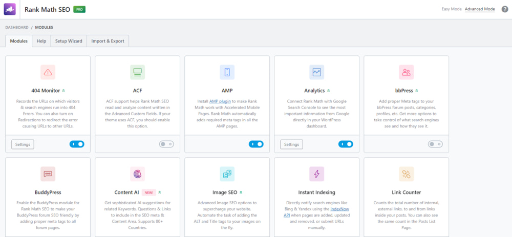The width and height of the screenshot is (512, 237).
Task: Click the Link Counter chain icon
Action: pyautogui.click(x=406, y=174)
